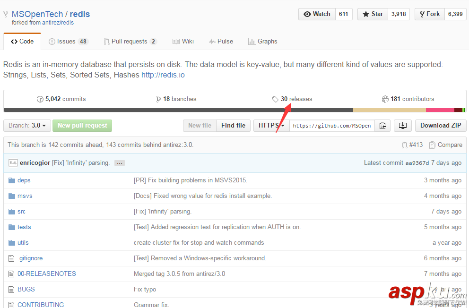469x308 pixels.
Task: Switch to the Issues tab
Action: [x=68, y=42]
